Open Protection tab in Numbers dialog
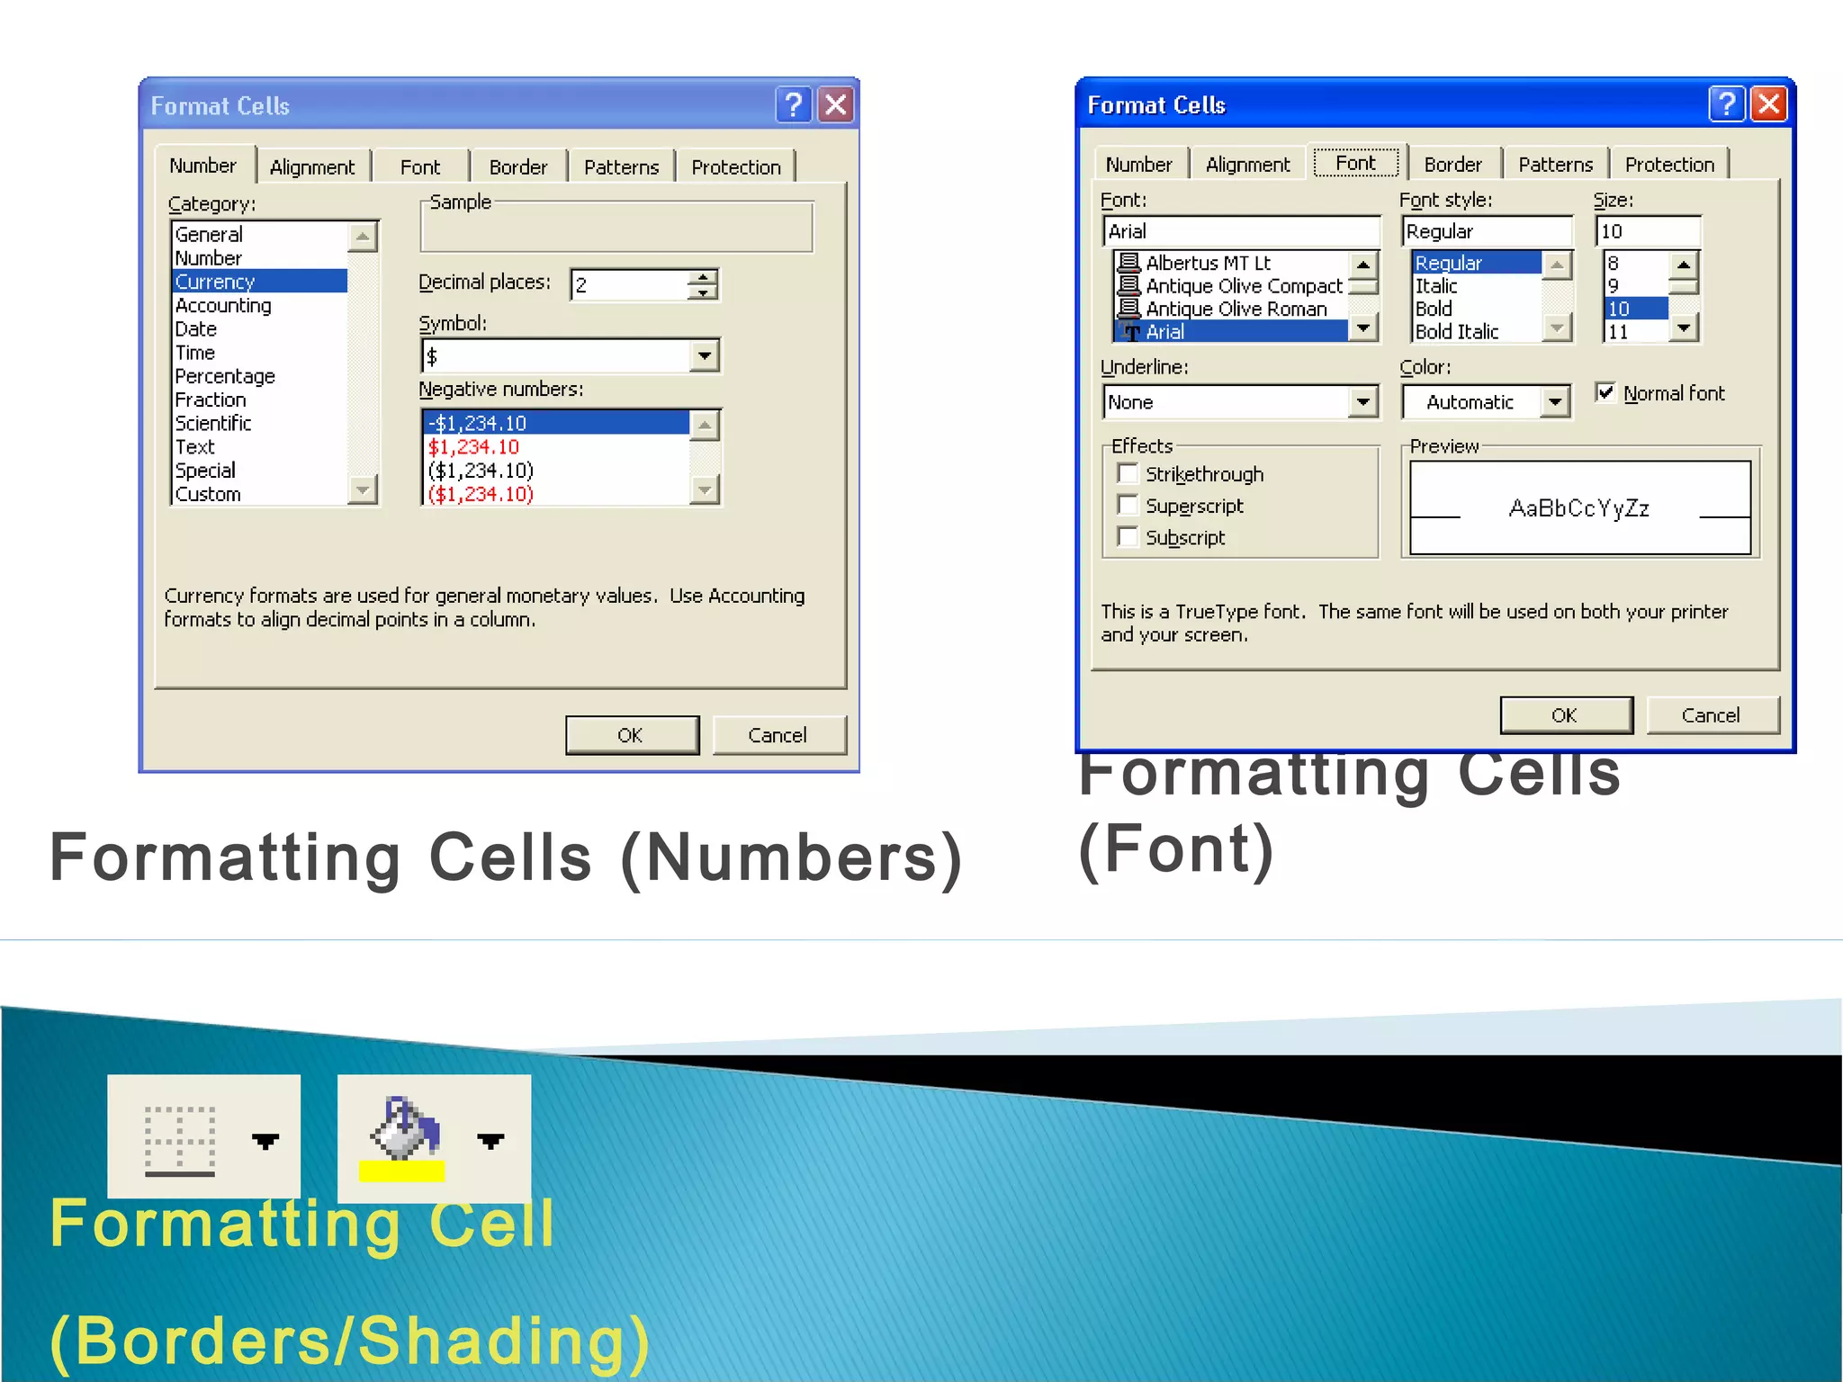This screenshot has width=1843, height=1382. 736,166
